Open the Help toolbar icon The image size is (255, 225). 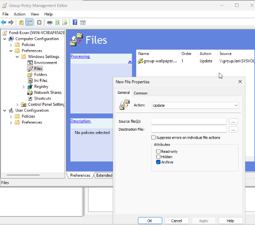75,22
